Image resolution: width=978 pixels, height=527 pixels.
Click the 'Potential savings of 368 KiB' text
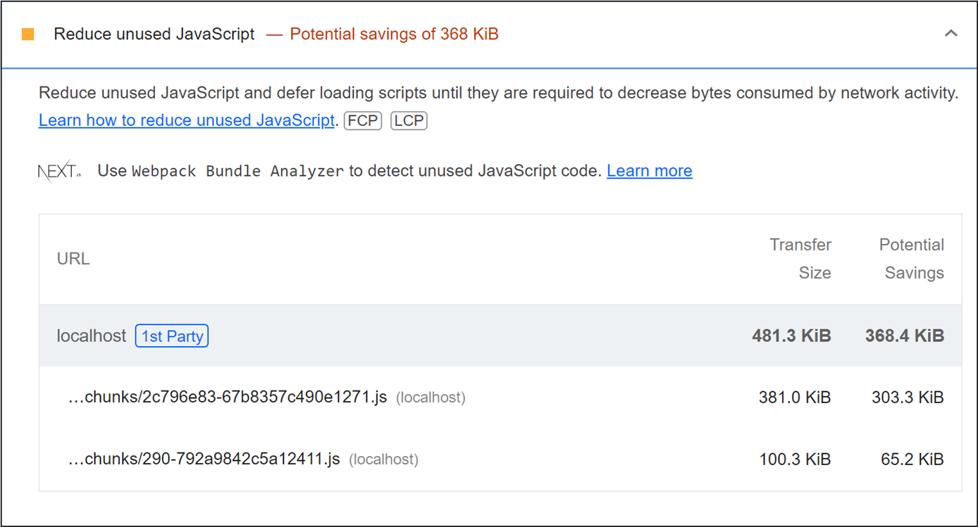pos(394,34)
